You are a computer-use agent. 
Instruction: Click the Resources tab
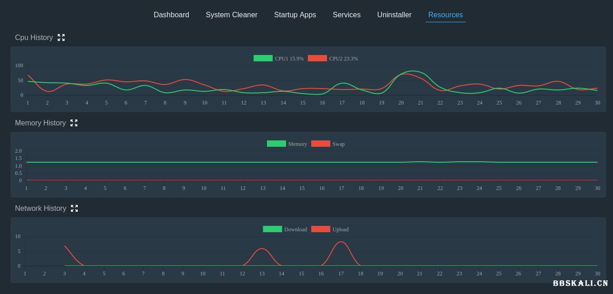click(445, 15)
